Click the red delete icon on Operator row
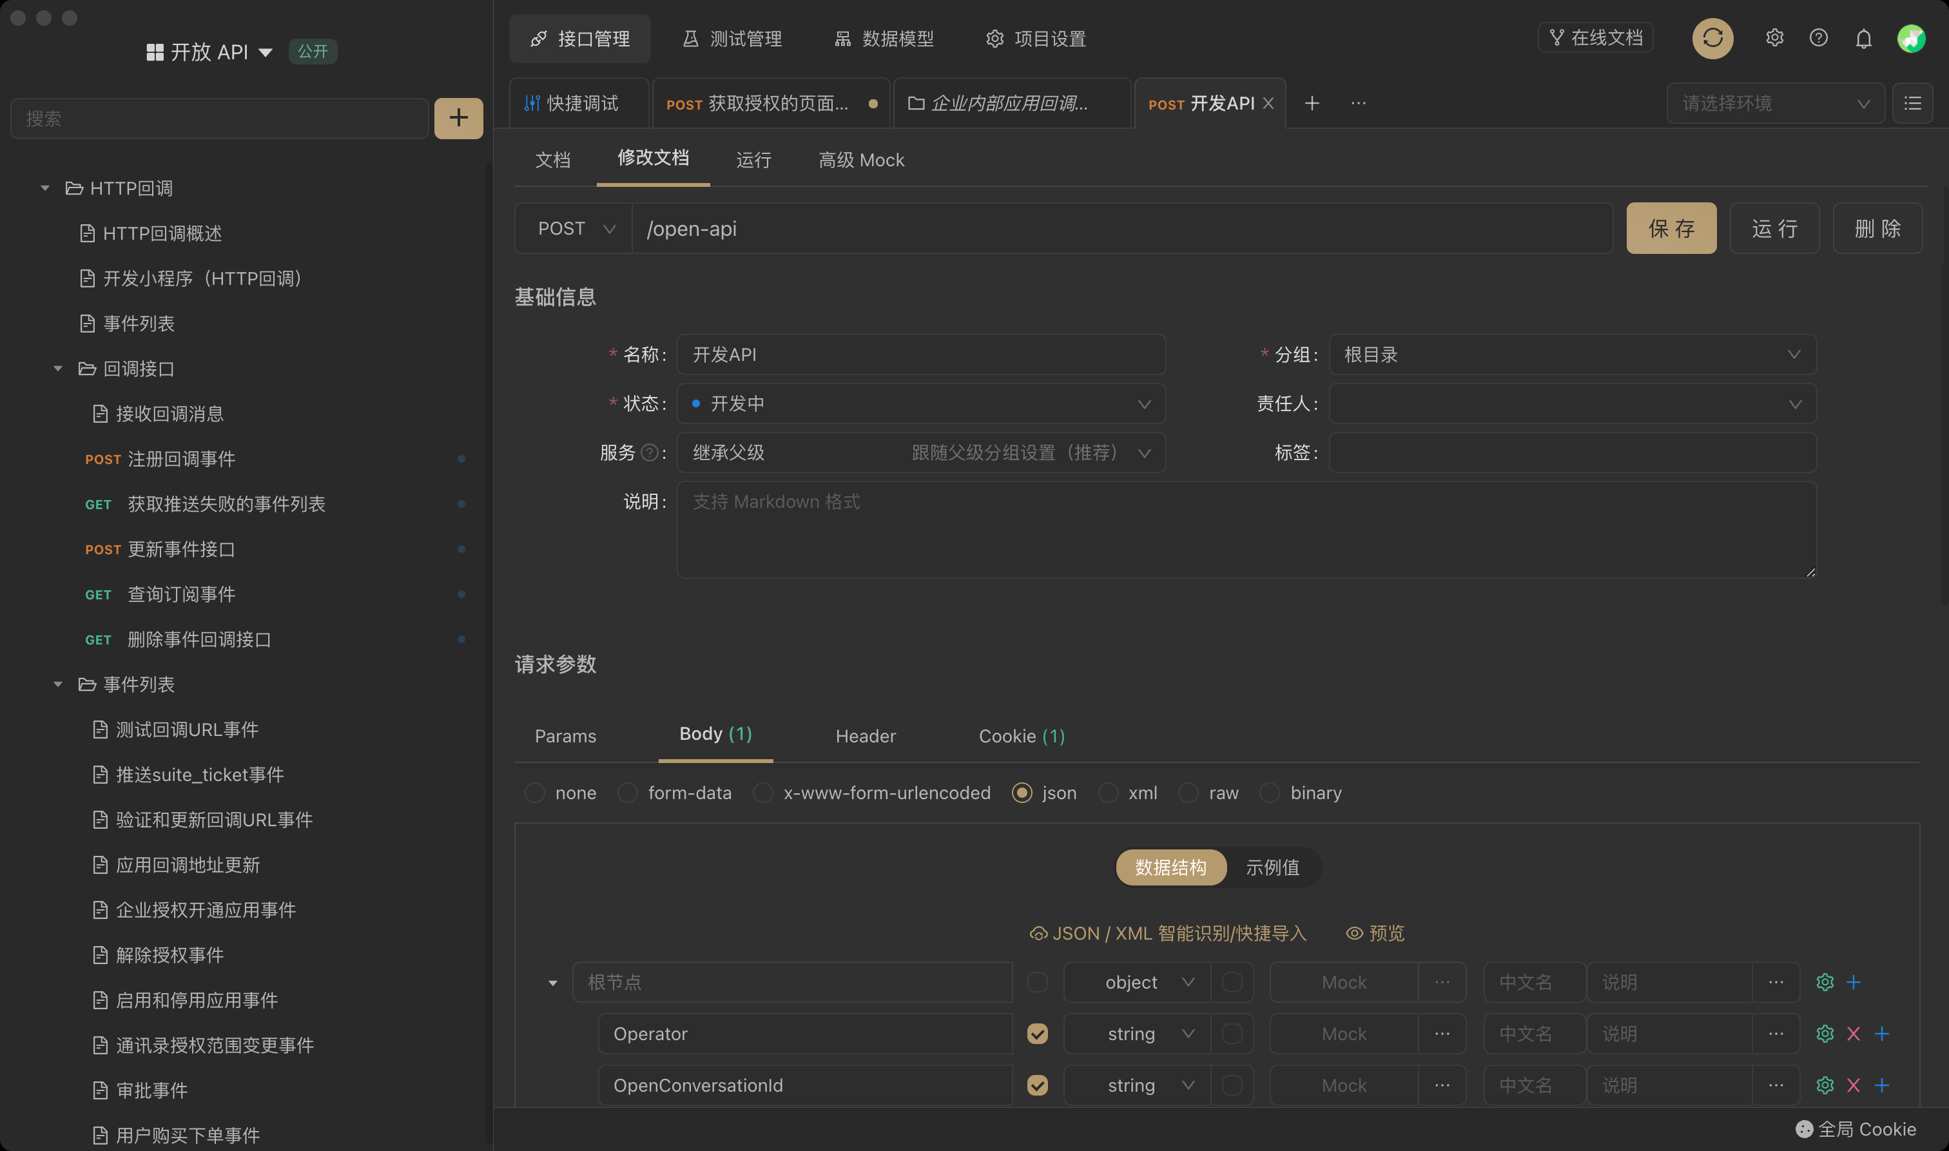 (1853, 1034)
